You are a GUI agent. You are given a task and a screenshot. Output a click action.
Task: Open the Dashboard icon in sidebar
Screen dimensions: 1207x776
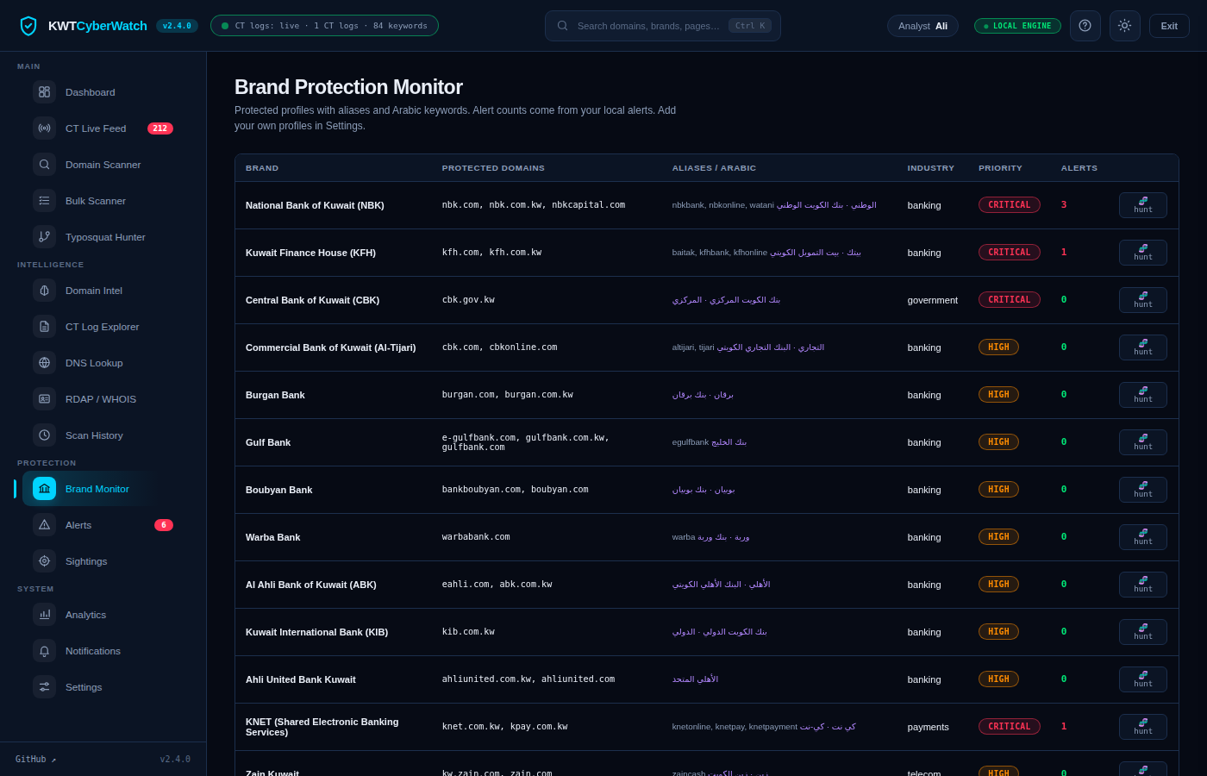(44, 92)
